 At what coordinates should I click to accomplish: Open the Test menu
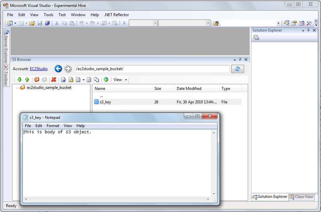click(62, 15)
